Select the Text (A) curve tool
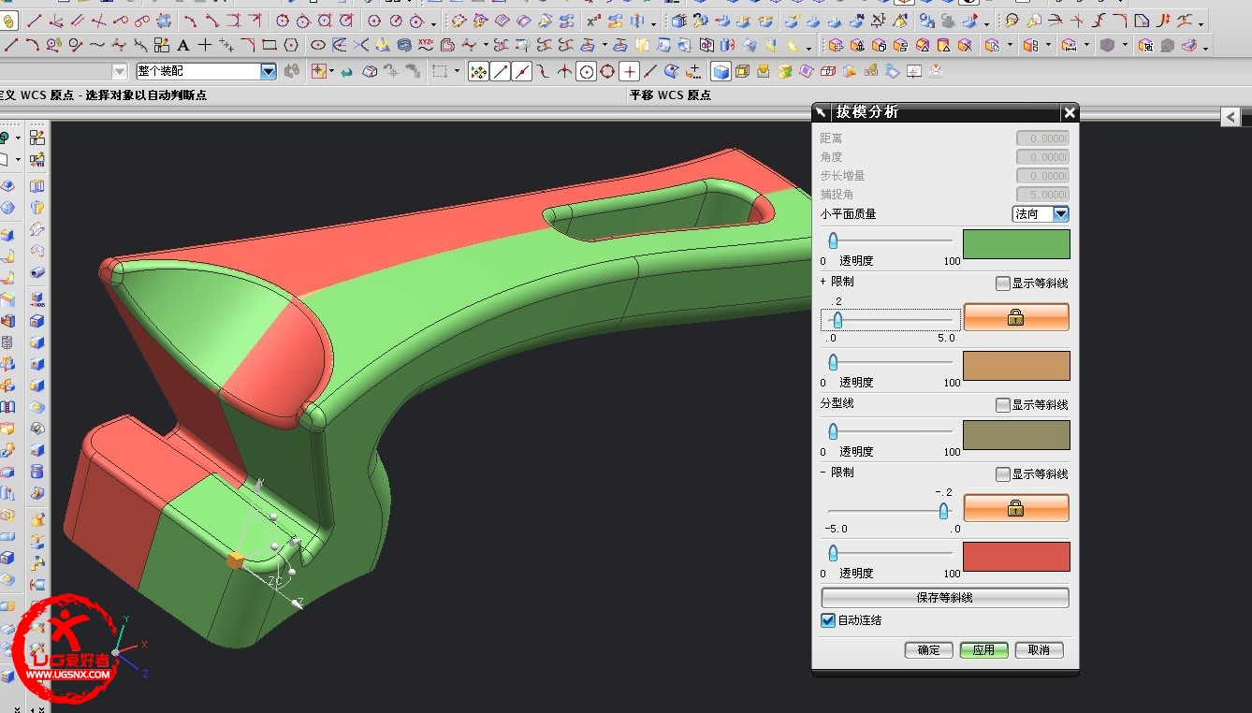 coord(183,44)
